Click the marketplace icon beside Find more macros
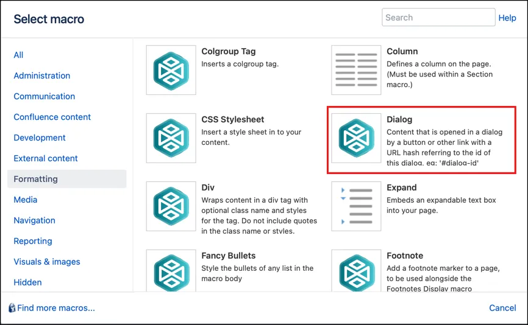The height and width of the screenshot is (325, 528). tap(12, 307)
